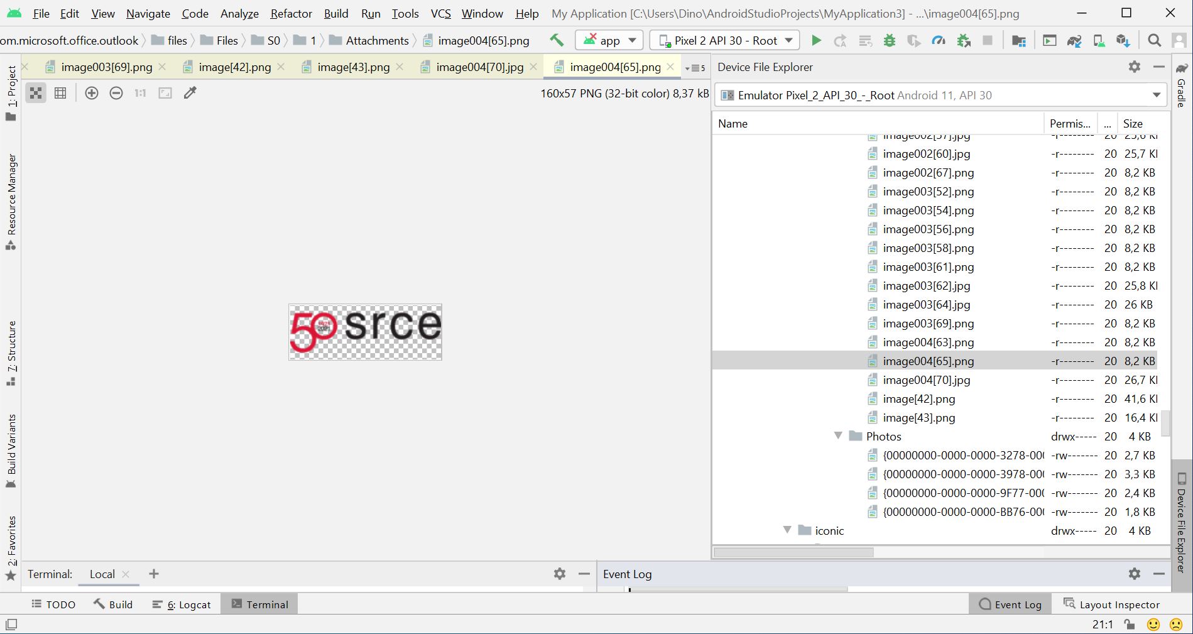Image resolution: width=1193 pixels, height=634 pixels.
Task: Open the Logcat tool window
Action: [182, 604]
